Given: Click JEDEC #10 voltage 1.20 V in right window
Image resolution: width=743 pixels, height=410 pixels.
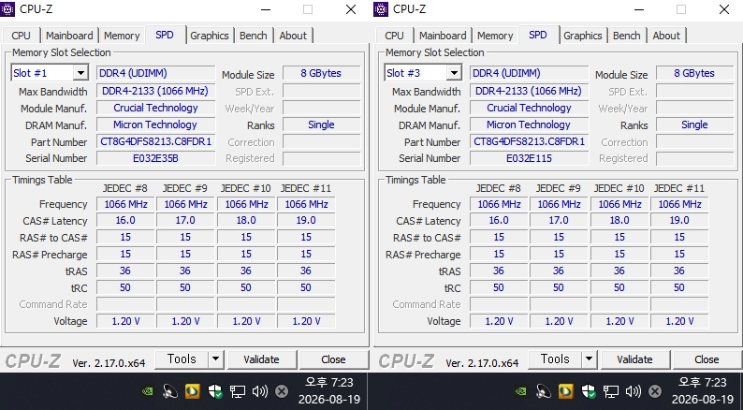Looking at the screenshot, I should [619, 321].
